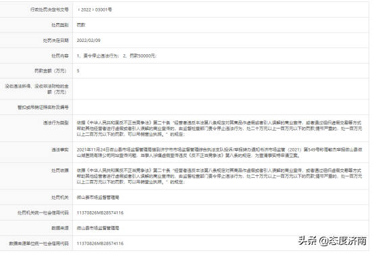374x253 pixels.
Task: Select credit code 11370826MB28574116 in 数据来源单位 row
Action: [x=100, y=244]
